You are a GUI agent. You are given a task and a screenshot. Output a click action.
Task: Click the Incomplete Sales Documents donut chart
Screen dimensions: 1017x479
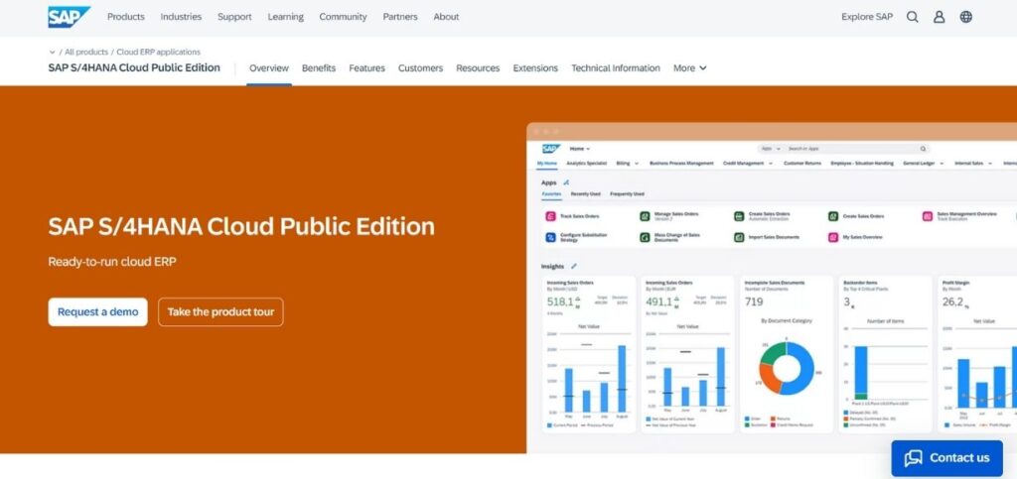click(x=787, y=368)
